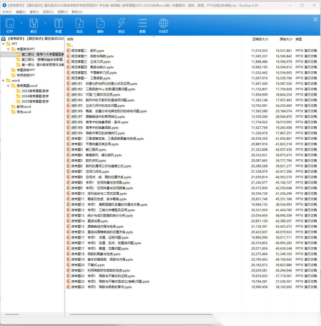Image resolution: width=321 pixels, height=326 pixels.
Task: Click the 添加 (Add files) toolbar icon
Action: 79,24
